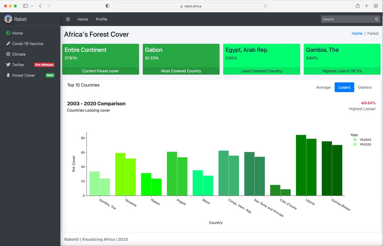Switch chart to Average view

click(x=323, y=87)
